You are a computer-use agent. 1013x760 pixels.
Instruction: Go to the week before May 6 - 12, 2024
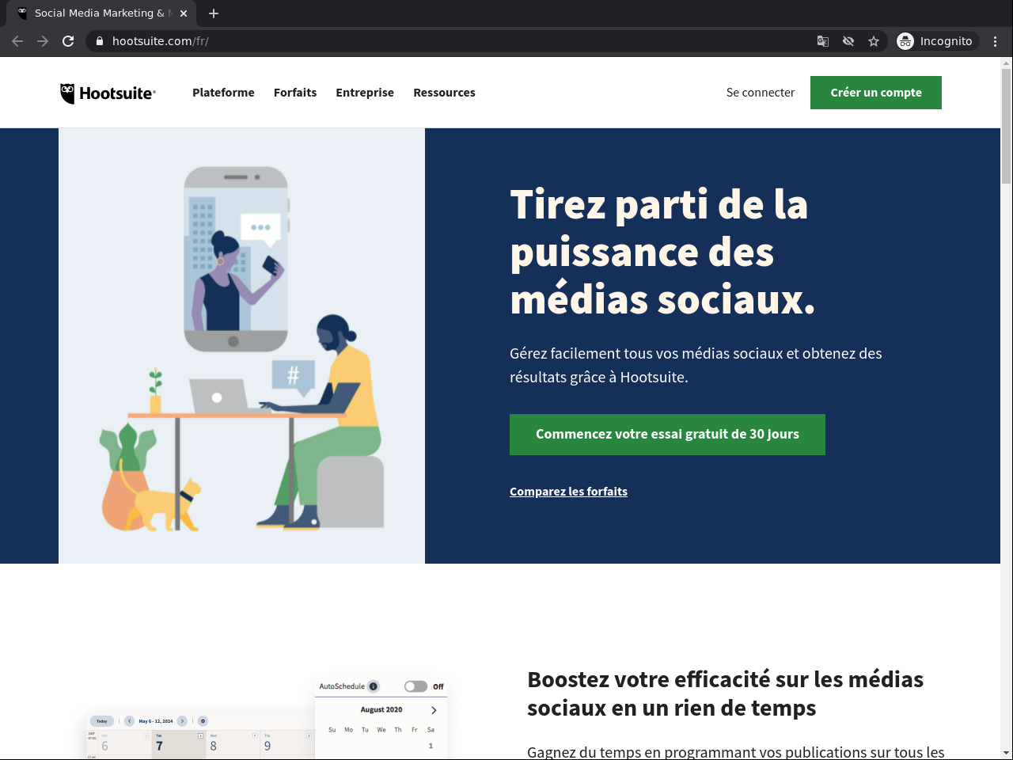tap(129, 721)
